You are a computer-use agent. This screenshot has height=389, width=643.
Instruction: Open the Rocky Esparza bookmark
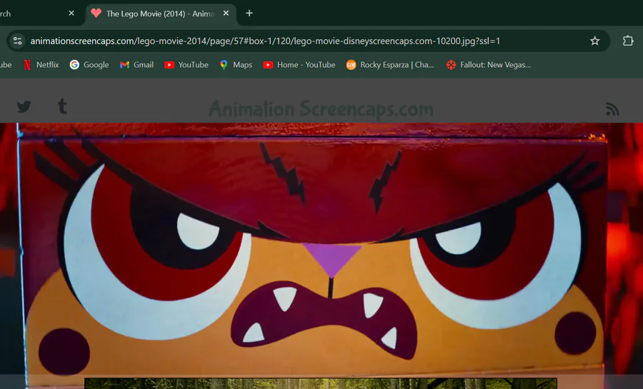tap(390, 65)
